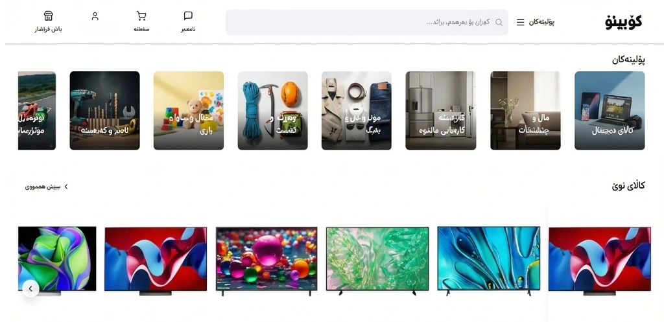The height and width of the screenshot is (322, 664).
Task: Select the home appliances category with refrigerator
Action: coord(441,110)
